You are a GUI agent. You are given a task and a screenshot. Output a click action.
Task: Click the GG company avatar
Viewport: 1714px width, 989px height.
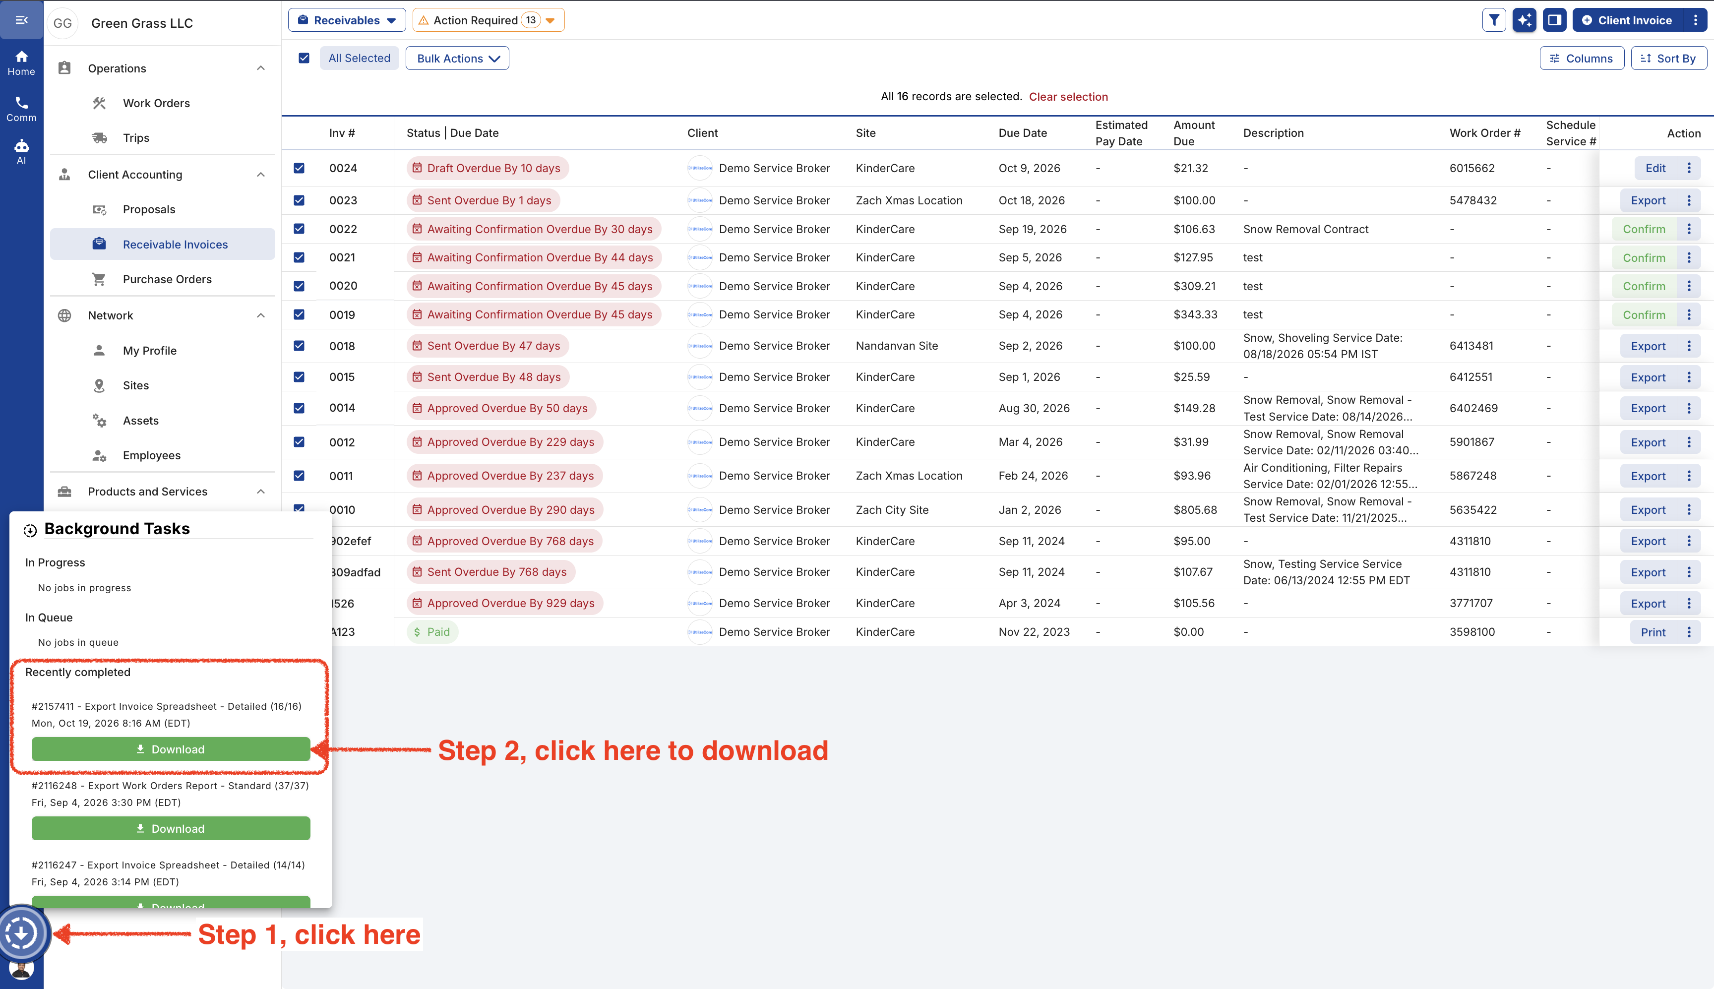click(62, 23)
